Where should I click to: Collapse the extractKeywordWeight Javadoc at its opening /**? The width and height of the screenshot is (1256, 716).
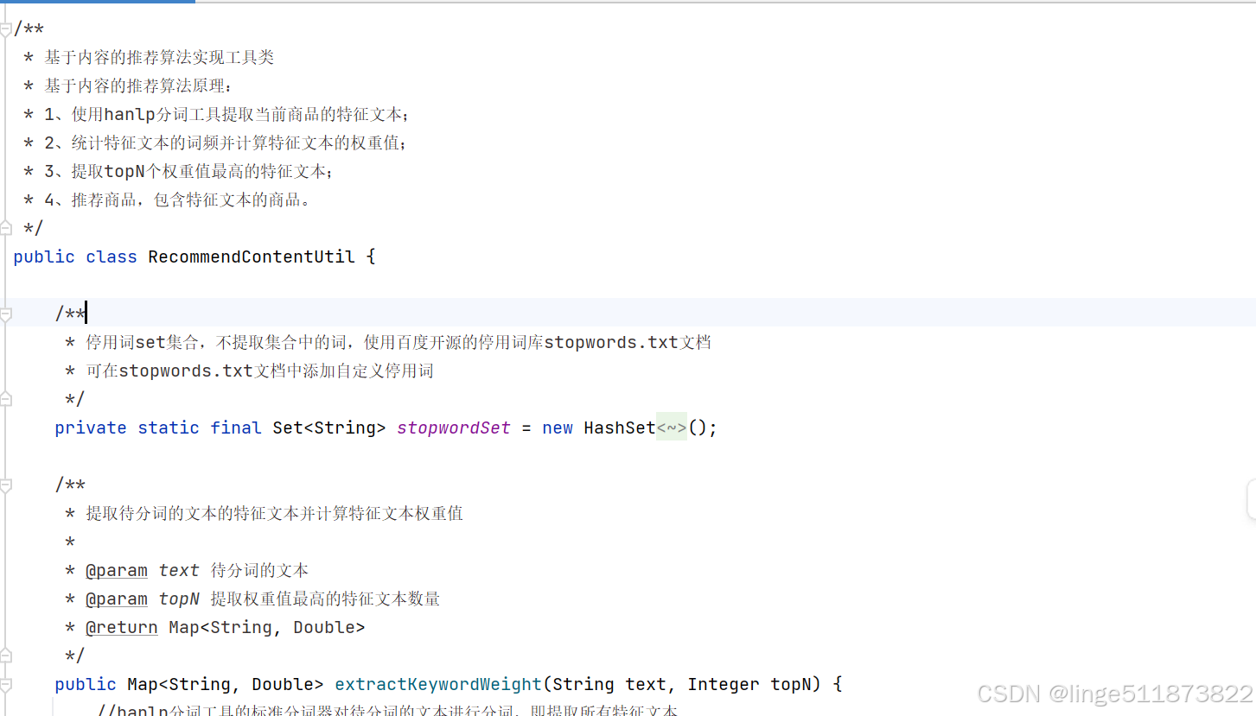6,485
